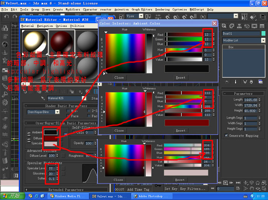Click the Align tool in main toolbar
The width and height of the screenshot is (268, 200).
[253, 17]
